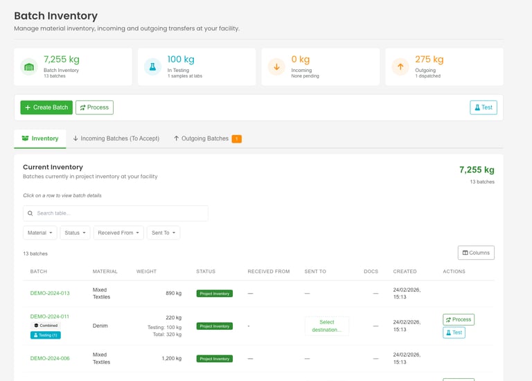Click the Columns button
Viewport: 532px width, 381px height.
pos(476,253)
